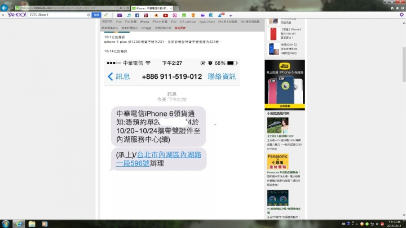The image size is (406, 228).
Task: Show hidden tray icons arrow
Action: 356,224
